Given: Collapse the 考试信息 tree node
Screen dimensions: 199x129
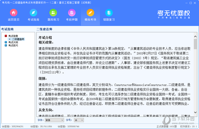Looking at the screenshot, I should click(x=6, y=36).
